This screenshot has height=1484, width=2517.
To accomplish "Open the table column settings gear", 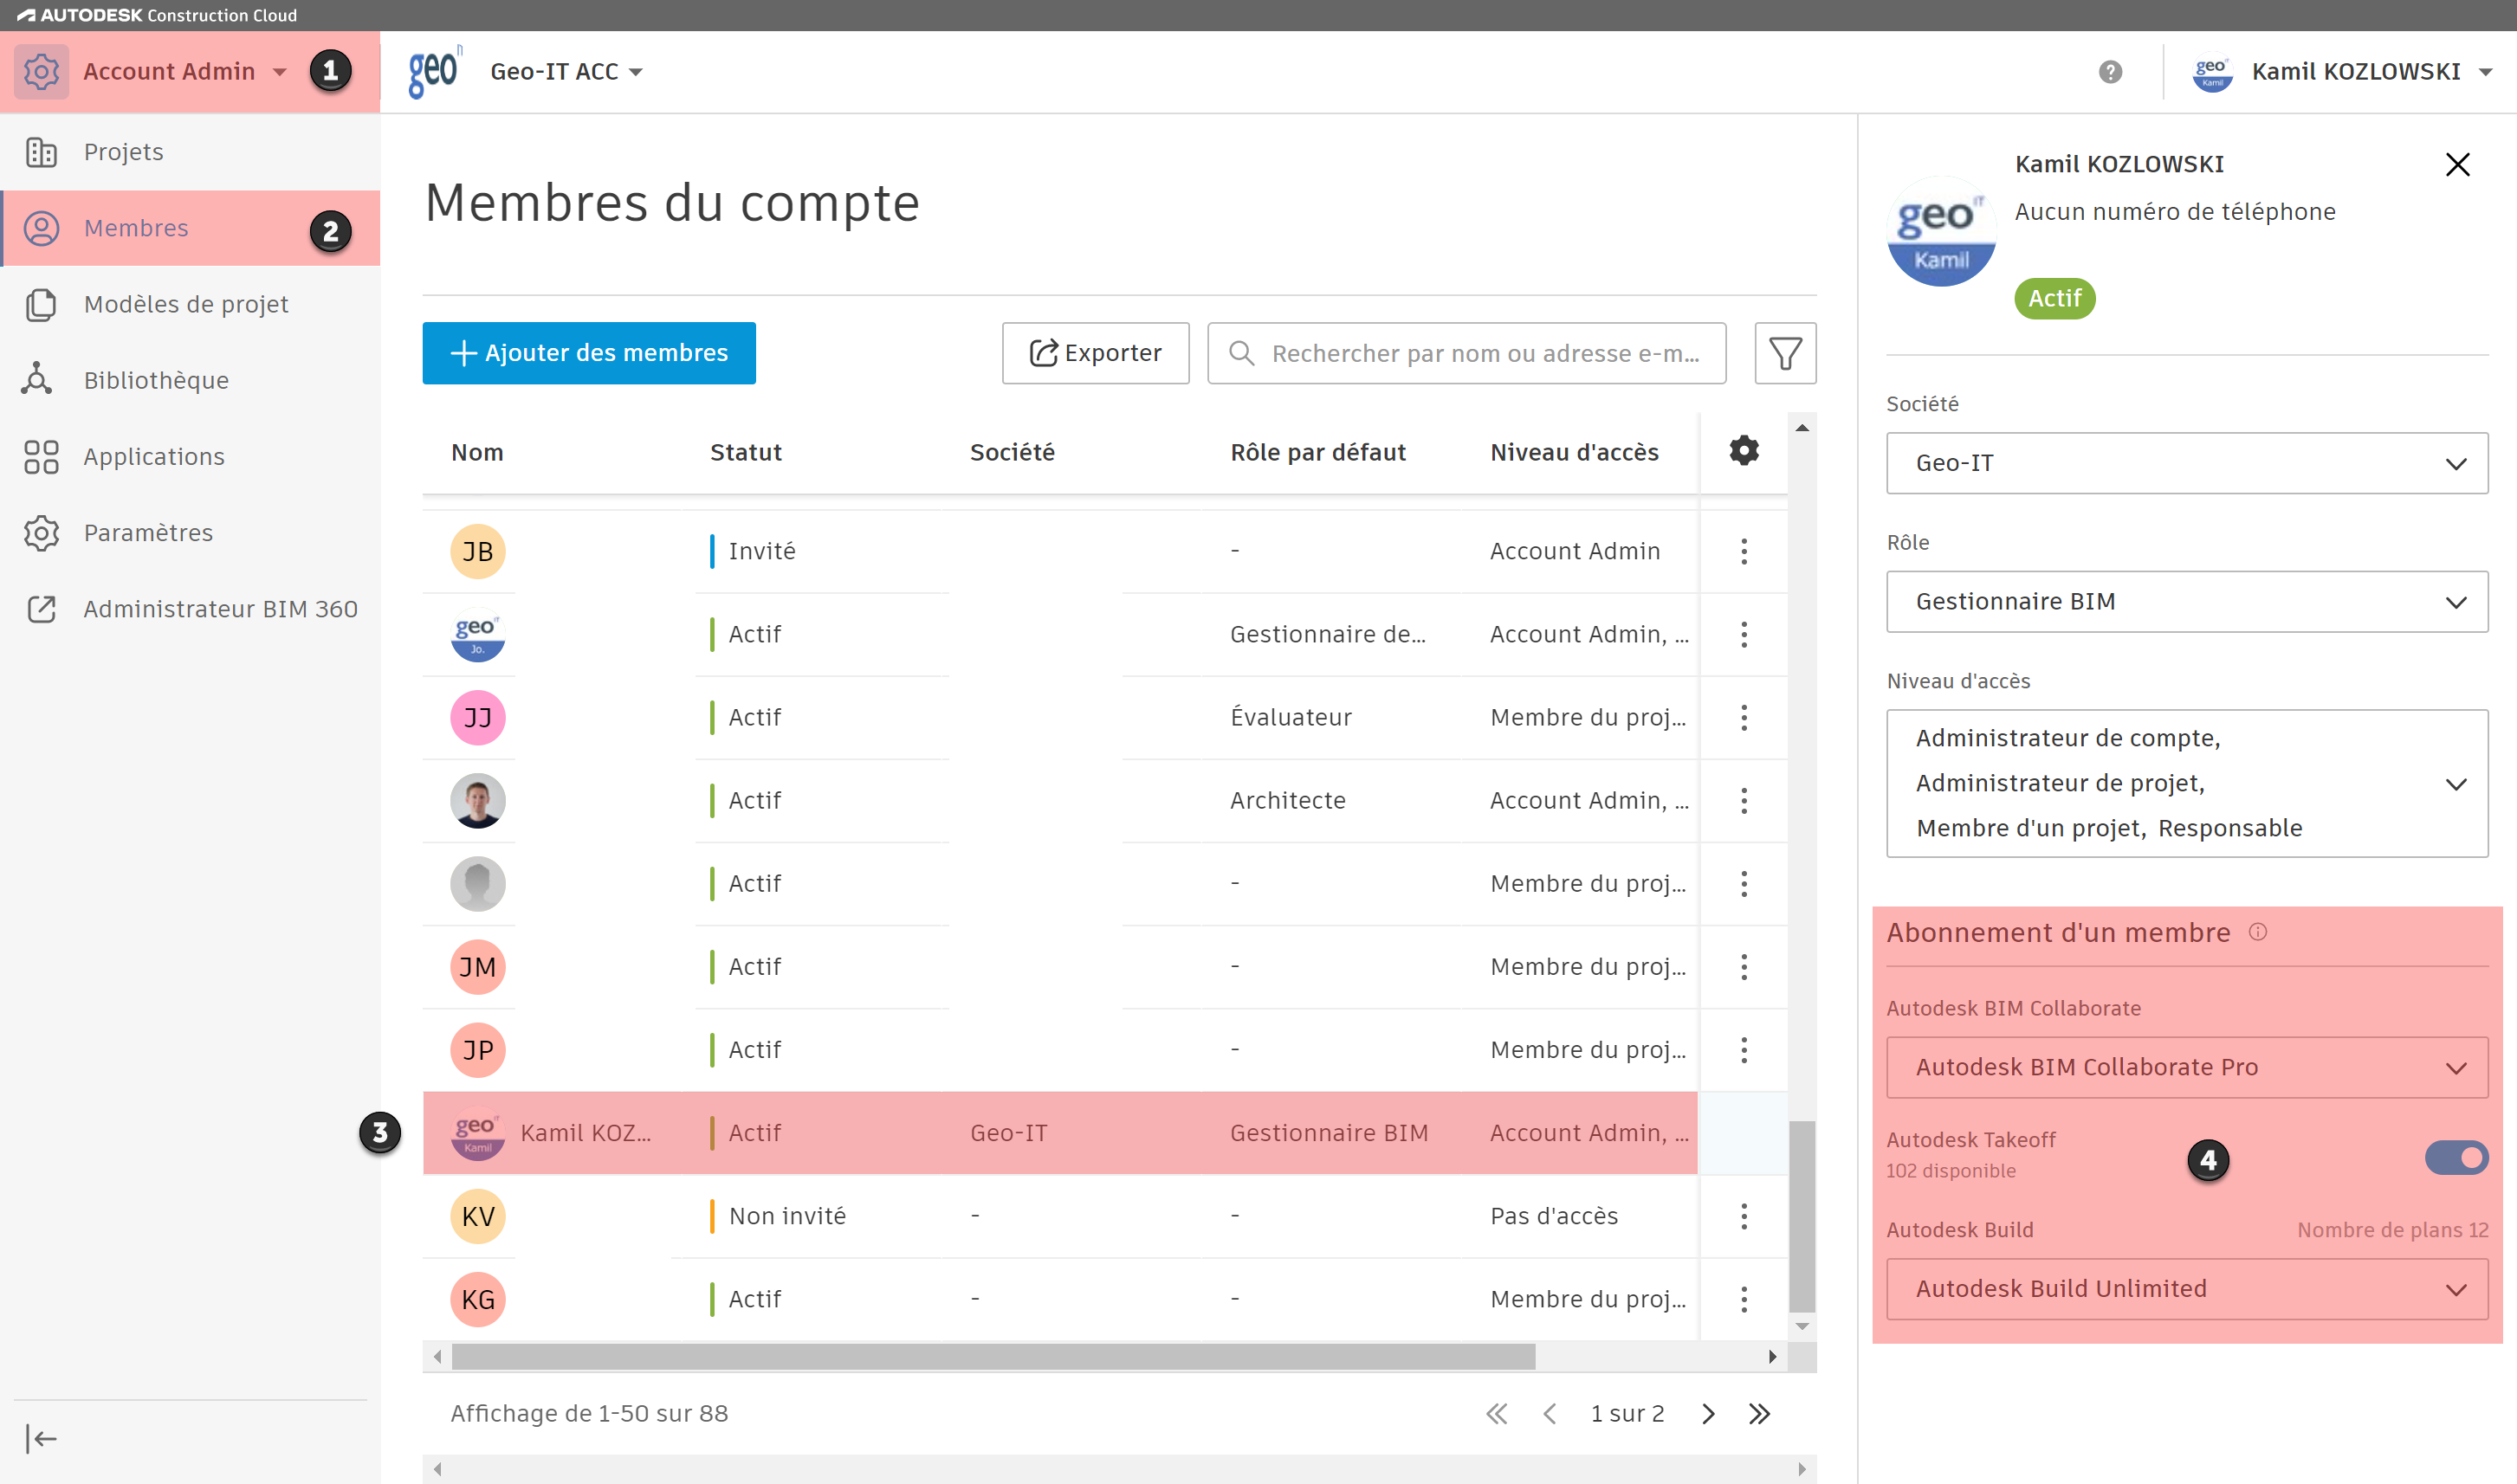I will point(1744,451).
